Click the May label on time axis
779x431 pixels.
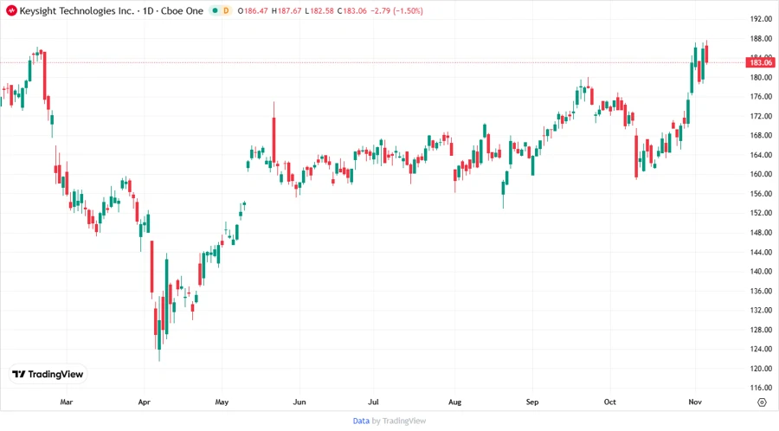222,402
